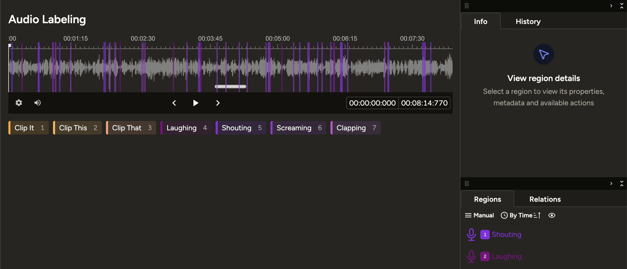This screenshot has height=269, width=627.
Task: Open the Relations tab
Action: tap(545, 199)
